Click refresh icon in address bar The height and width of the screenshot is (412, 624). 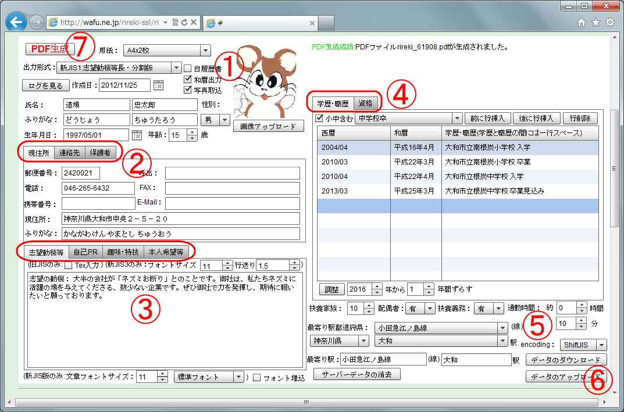coord(184,23)
